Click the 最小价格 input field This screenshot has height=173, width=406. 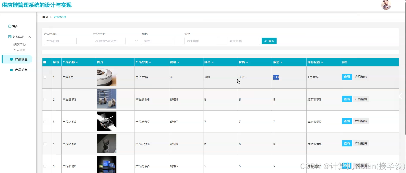(201, 41)
